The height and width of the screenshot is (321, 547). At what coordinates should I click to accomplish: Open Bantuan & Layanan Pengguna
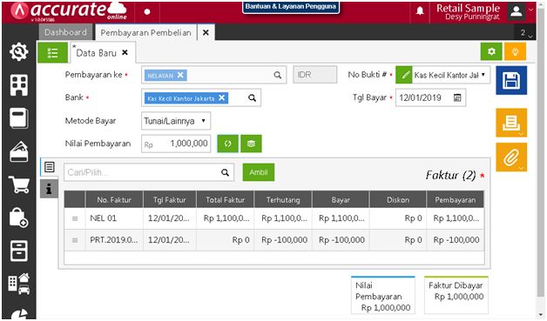(291, 7)
